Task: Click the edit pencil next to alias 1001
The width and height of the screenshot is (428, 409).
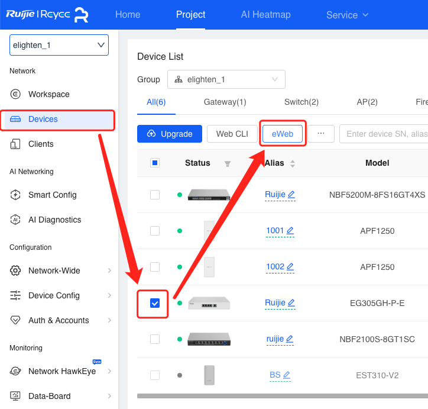Action: click(290, 231)
